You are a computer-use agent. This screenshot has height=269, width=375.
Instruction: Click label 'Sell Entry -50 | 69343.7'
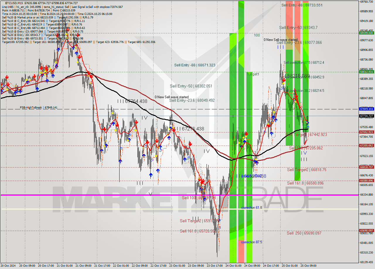tap(298, 27)
